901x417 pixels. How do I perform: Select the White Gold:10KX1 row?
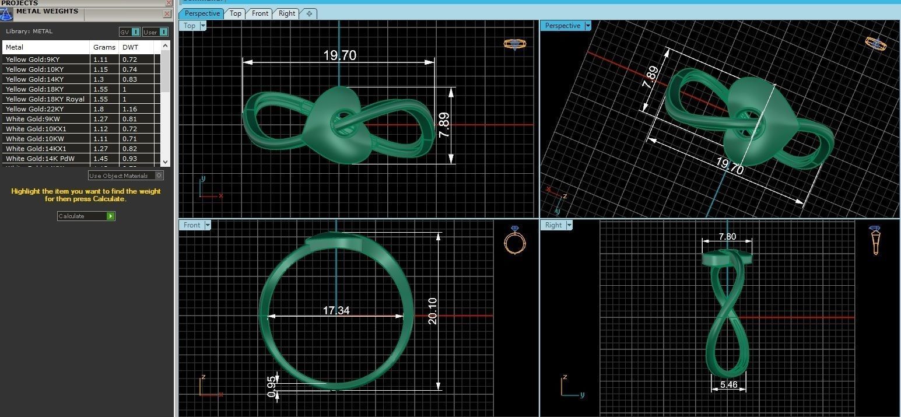[x=81, y=129]
